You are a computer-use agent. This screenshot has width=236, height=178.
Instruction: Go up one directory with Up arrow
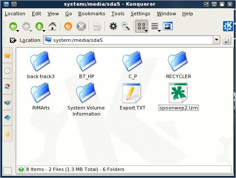39,26
